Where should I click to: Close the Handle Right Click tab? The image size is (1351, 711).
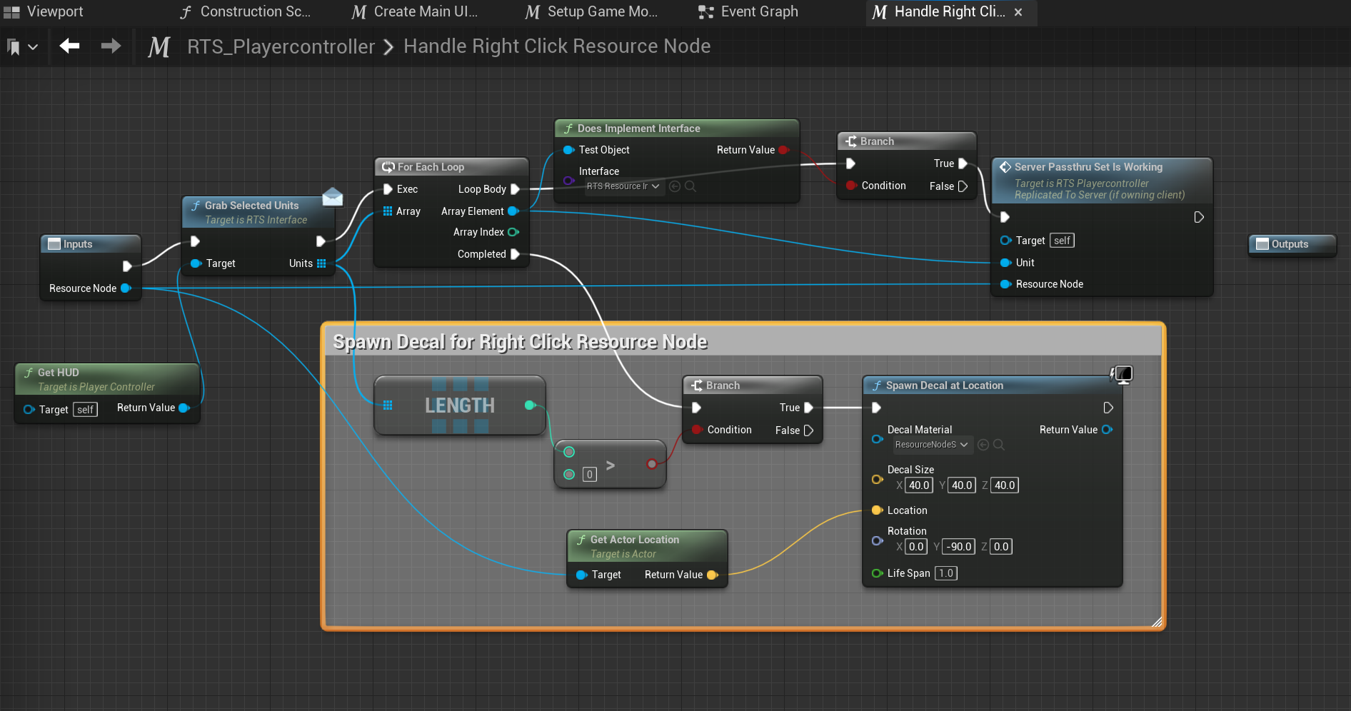click(x=1018, y=12)
